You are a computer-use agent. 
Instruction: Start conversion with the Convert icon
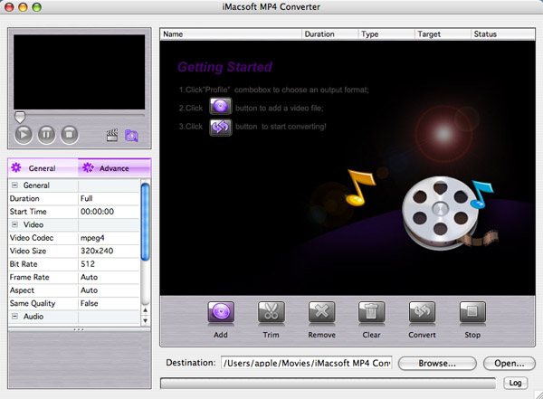pyautogui.click(x=423, y=312)
